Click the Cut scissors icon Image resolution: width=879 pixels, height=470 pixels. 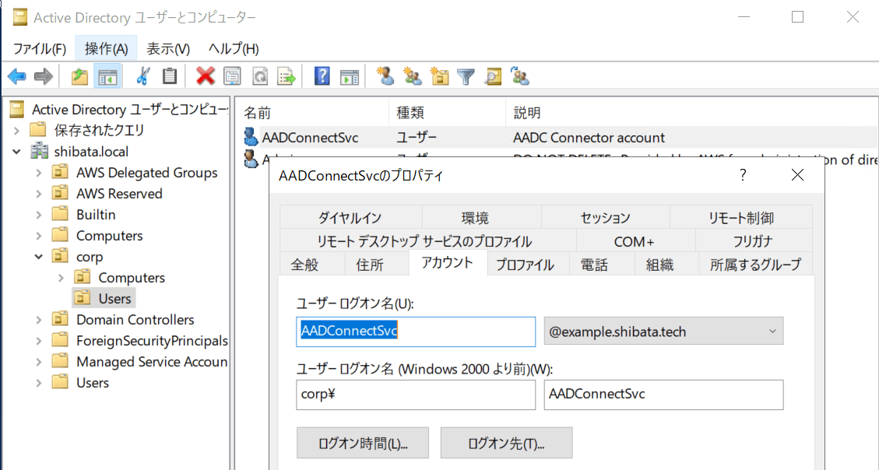click(x=143, y=76)
